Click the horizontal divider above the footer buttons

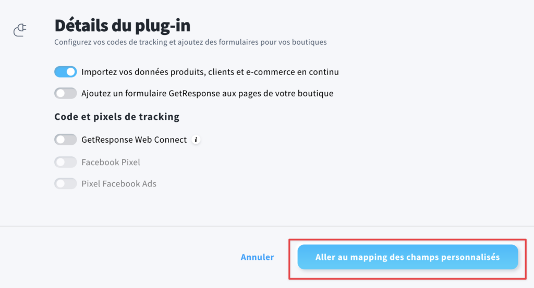(x=267, y=226)
